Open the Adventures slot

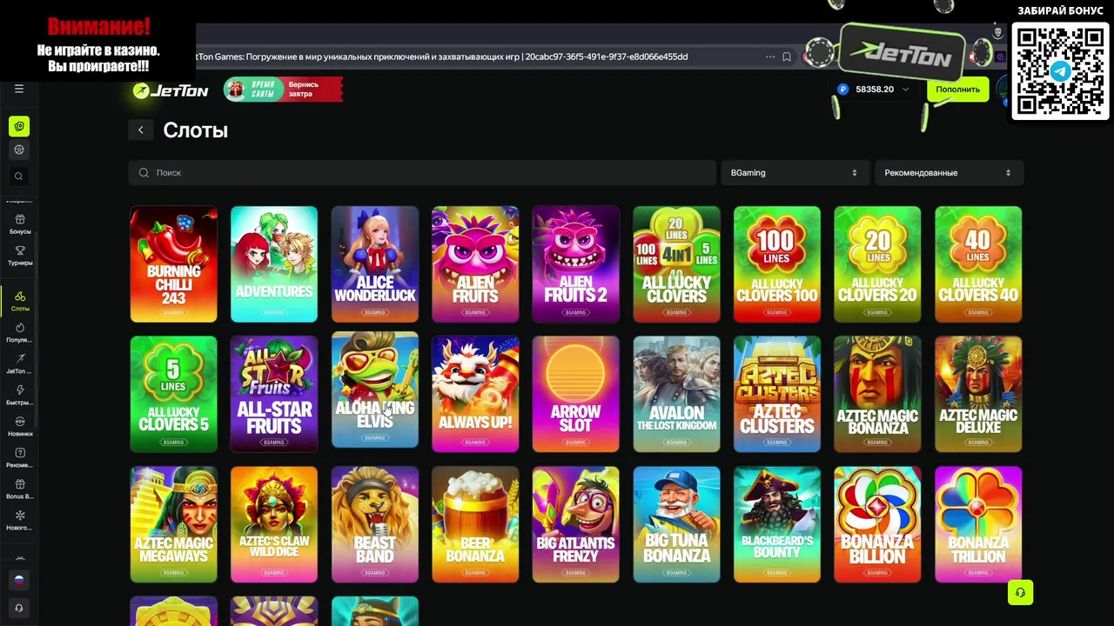tap(274, 264)
